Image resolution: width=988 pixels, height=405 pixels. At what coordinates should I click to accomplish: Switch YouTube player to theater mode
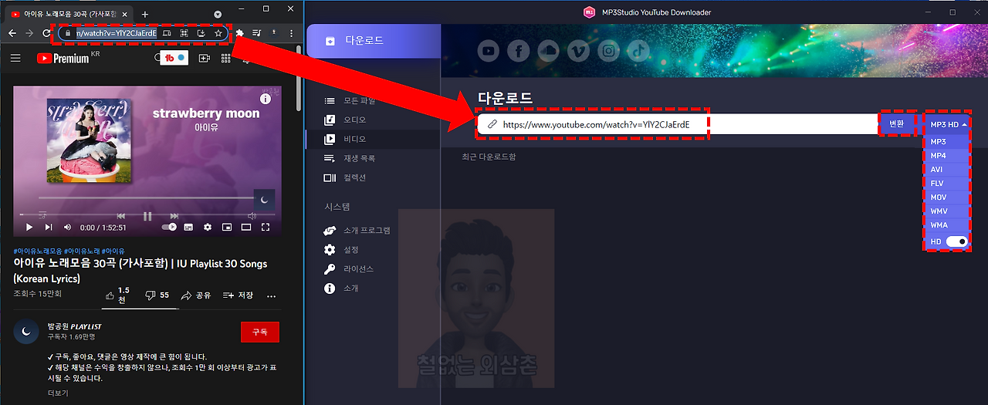(x=246, y=227)
